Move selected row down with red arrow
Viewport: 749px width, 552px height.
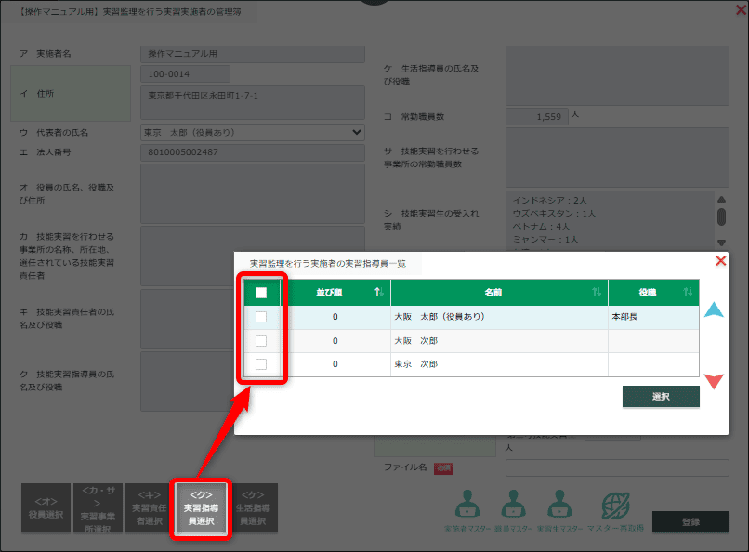(714, 381)
